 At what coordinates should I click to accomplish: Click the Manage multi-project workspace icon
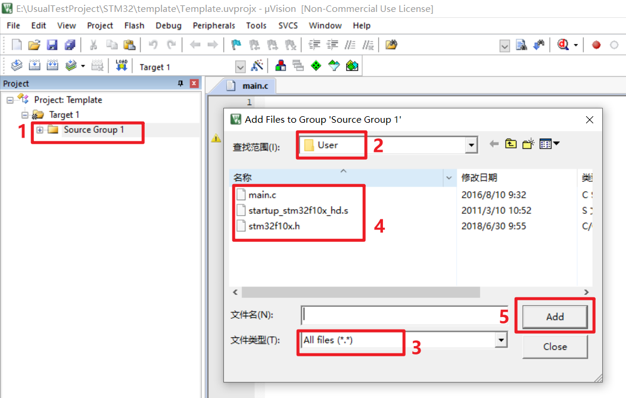pos(298,65)
